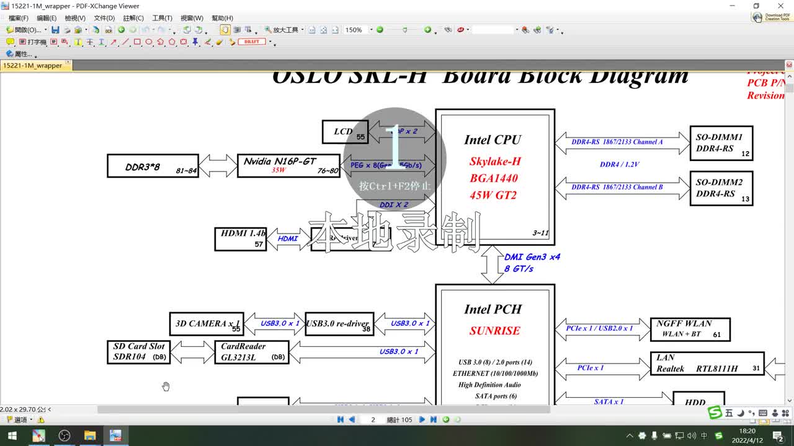Image resolution: width=794 pixels, height=446 pixels.
Task: Select the snapshot tool icon
Action: click(x=237, y=30)
